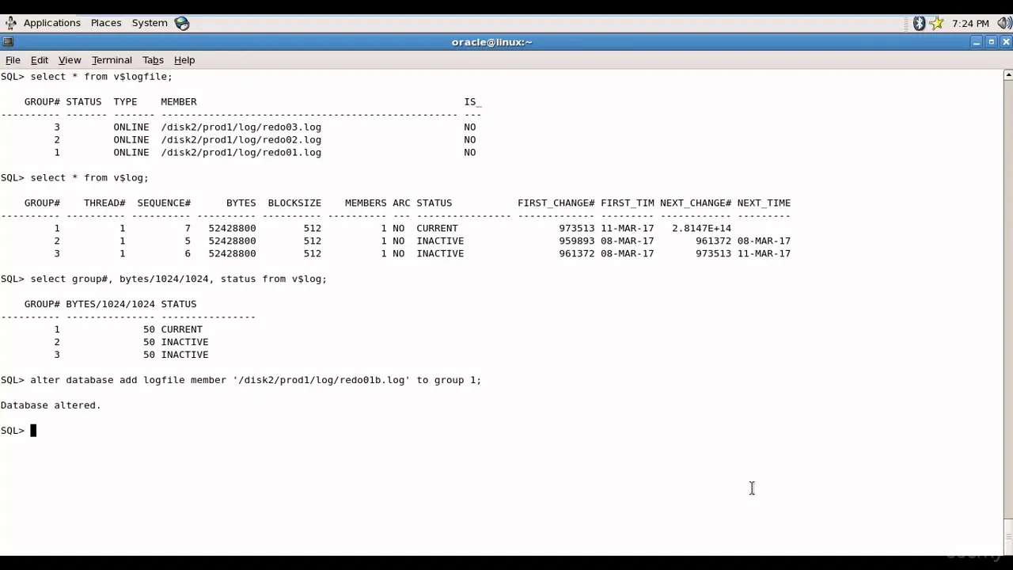Open the terminal window menu icon
1013x570 pixels.
pos(7,42)
